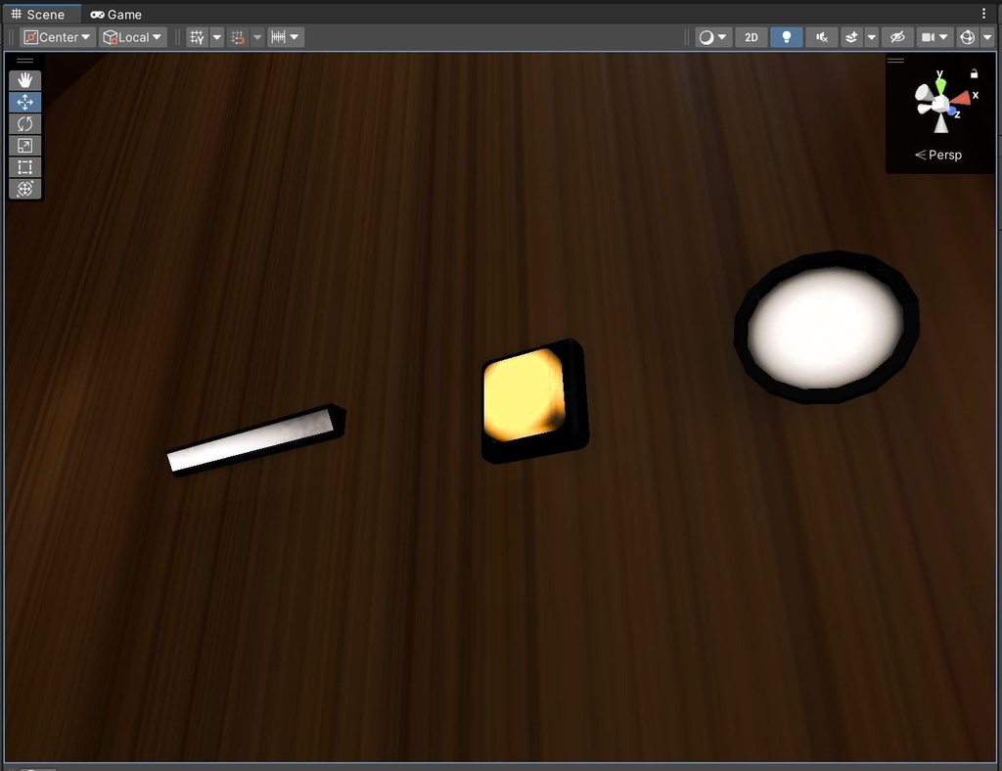Toggle the Gizmos visibility

pos(968,37)
